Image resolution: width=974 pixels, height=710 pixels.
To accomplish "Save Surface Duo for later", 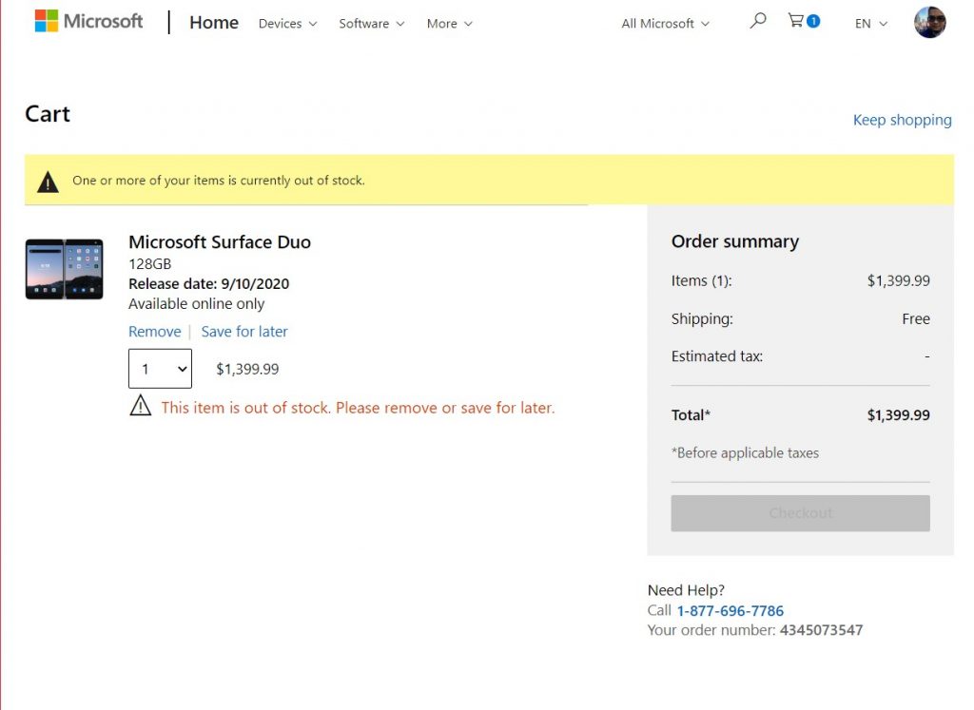I will click(244, 332).
